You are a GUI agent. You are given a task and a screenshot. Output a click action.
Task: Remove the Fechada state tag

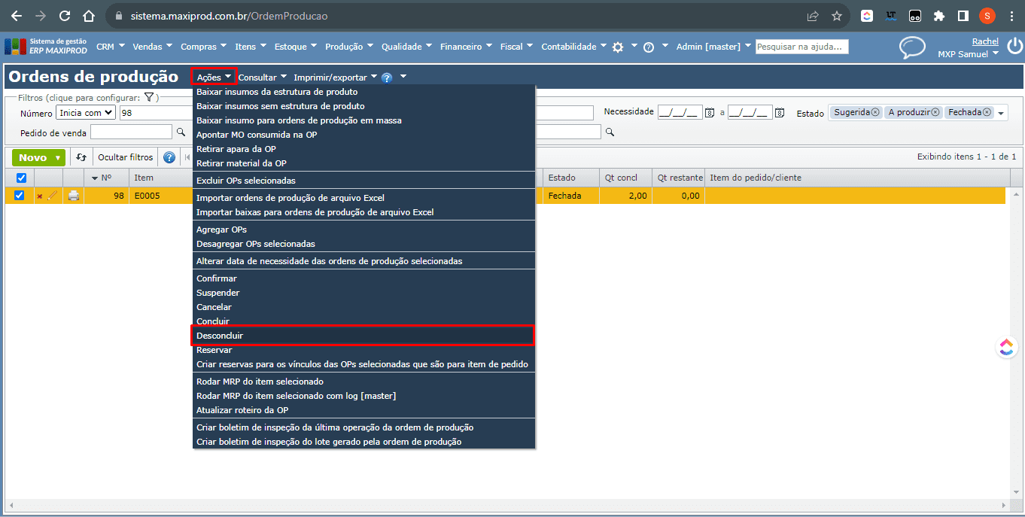click(x=987, y=112)
